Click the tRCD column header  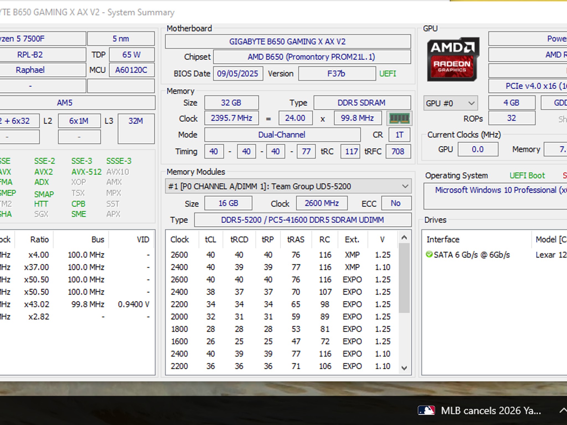pos(239,239)
